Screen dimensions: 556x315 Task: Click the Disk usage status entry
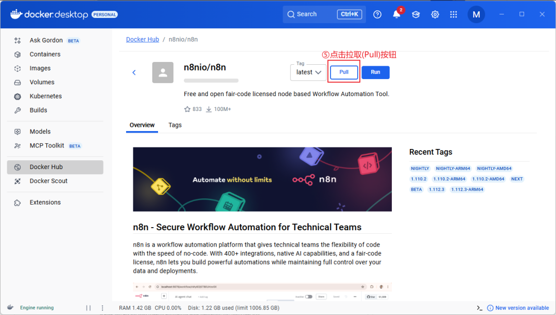234,308
